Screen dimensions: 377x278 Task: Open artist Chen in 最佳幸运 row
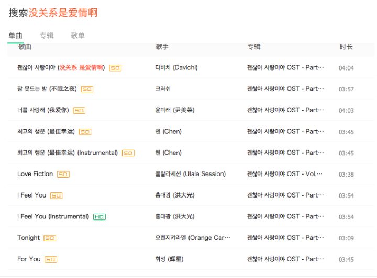(168, 132)
